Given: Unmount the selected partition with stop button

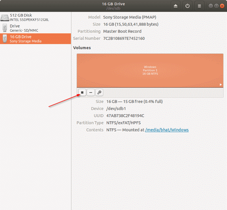Looking at the screenshot, I should coord(82,93).
